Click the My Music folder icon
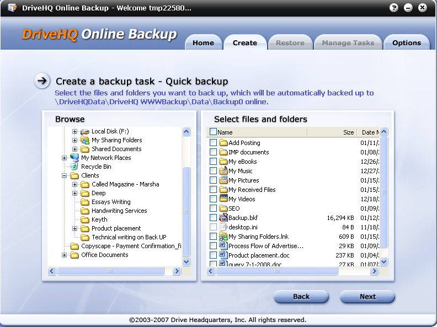Viewport: 437px width, 327px height. (x=223, y=170)
